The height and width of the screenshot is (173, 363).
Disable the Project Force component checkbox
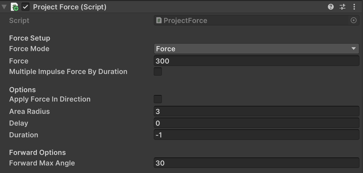(x=26, y=7)
